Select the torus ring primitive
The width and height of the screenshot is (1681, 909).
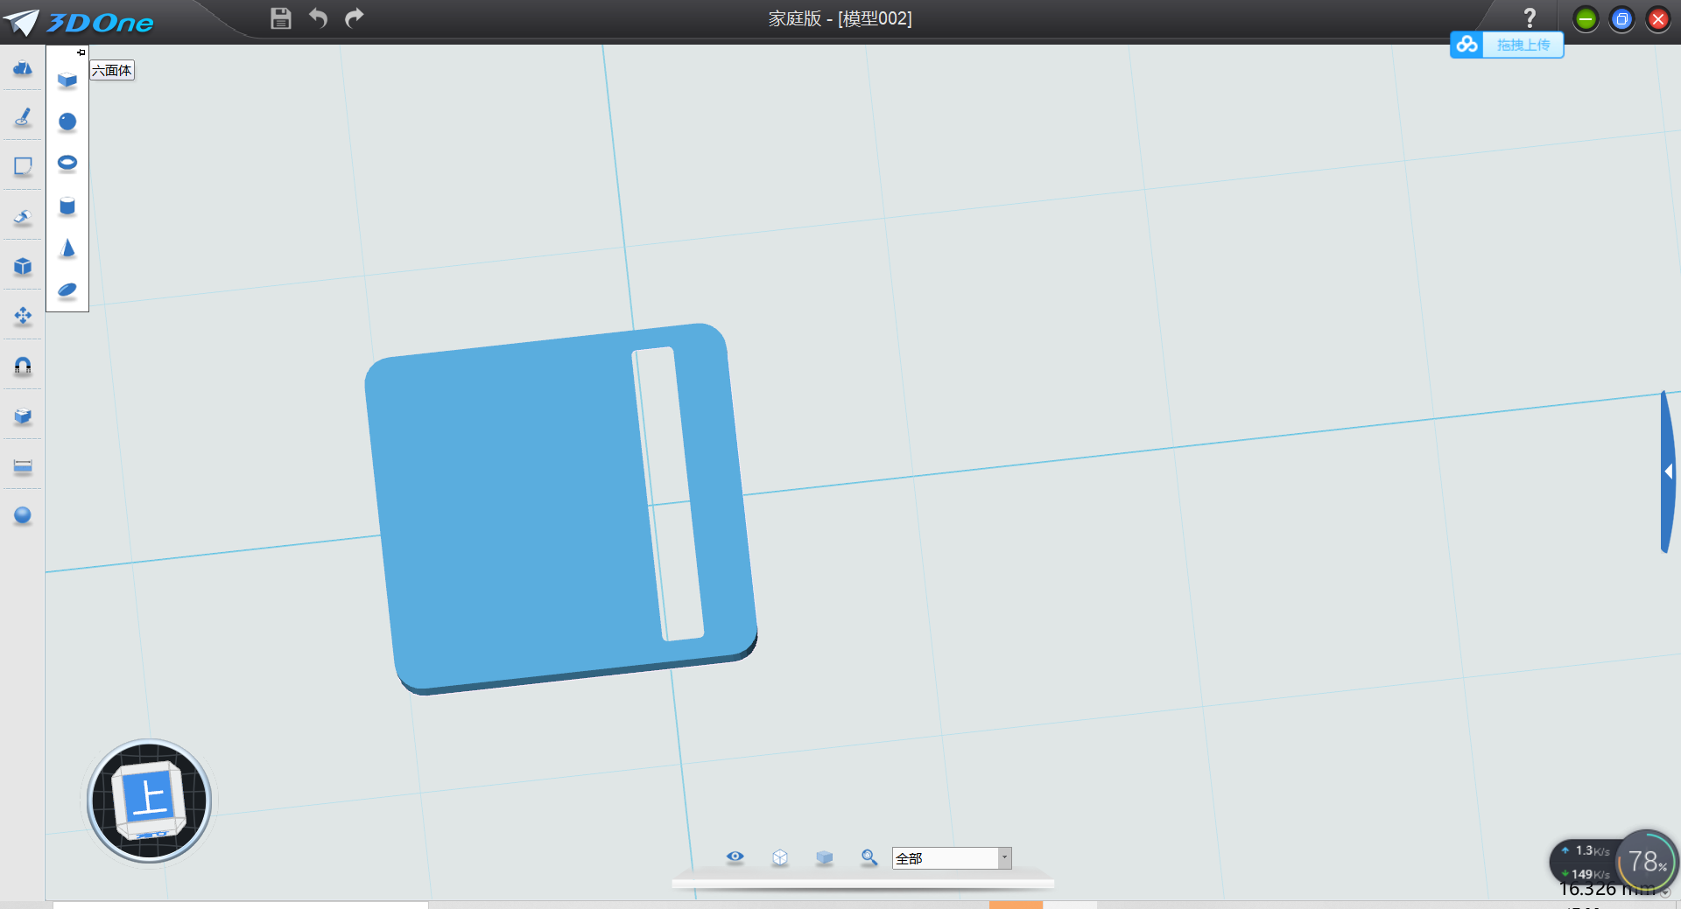(67, 164)
